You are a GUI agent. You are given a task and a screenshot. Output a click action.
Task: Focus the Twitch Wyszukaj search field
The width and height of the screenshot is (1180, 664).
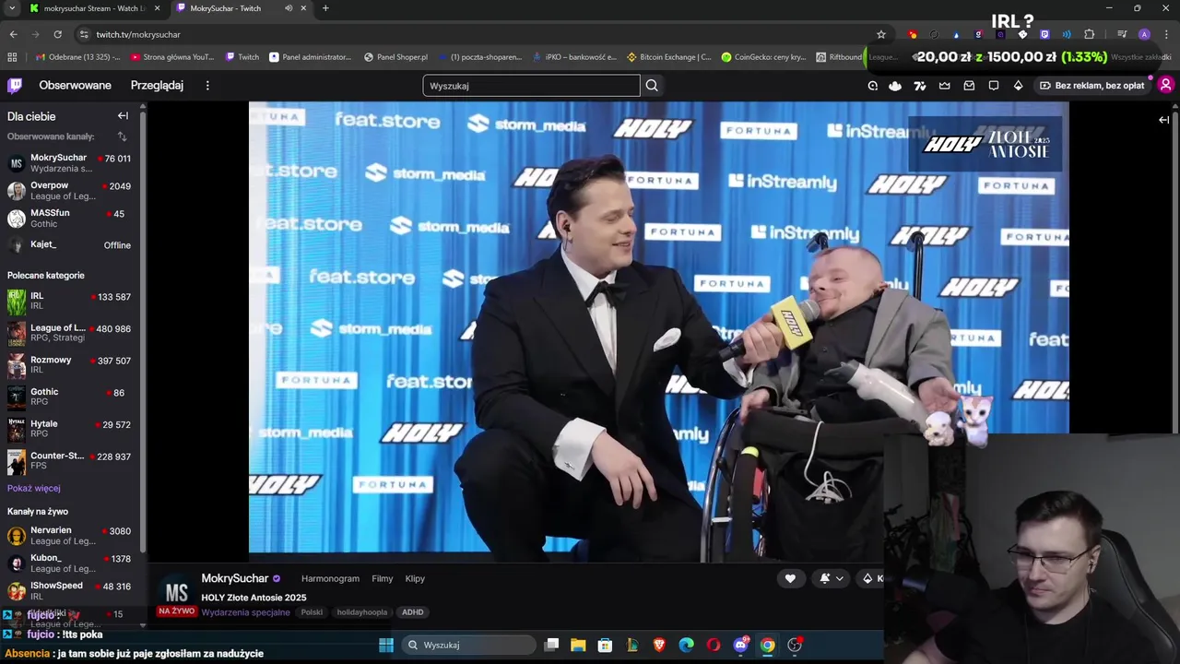pyautogui.click(x=531, y=86)
